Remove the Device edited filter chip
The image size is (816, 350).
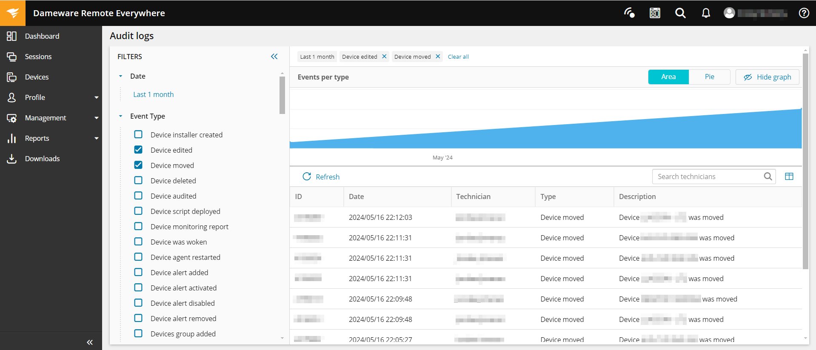pyautogui.click(x=384, y=57)
